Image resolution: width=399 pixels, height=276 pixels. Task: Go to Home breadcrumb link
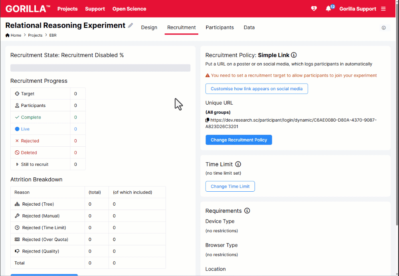pyautogui.click(x=16, y=35)
